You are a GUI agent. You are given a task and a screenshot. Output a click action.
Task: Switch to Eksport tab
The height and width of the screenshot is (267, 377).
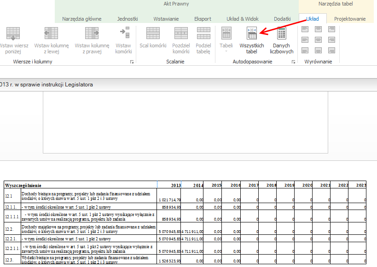click(203, 19)
